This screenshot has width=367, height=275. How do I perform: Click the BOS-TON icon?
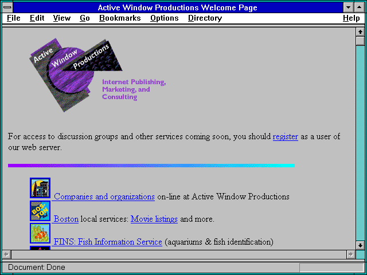tap(40, 210)
